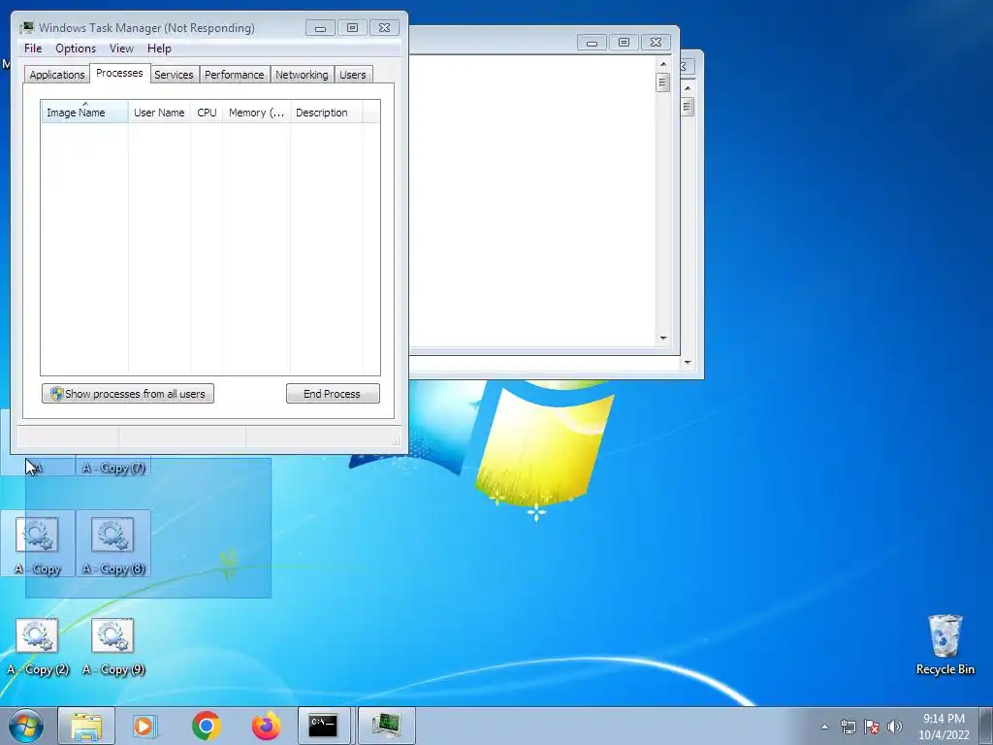Switch to the Users tab

[352, 75]
